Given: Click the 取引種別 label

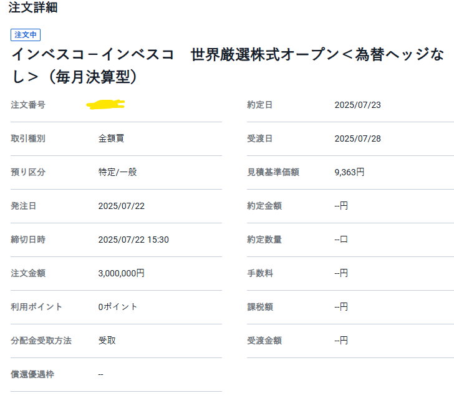Looking at the screenshot, I should (x=28, y=138).
